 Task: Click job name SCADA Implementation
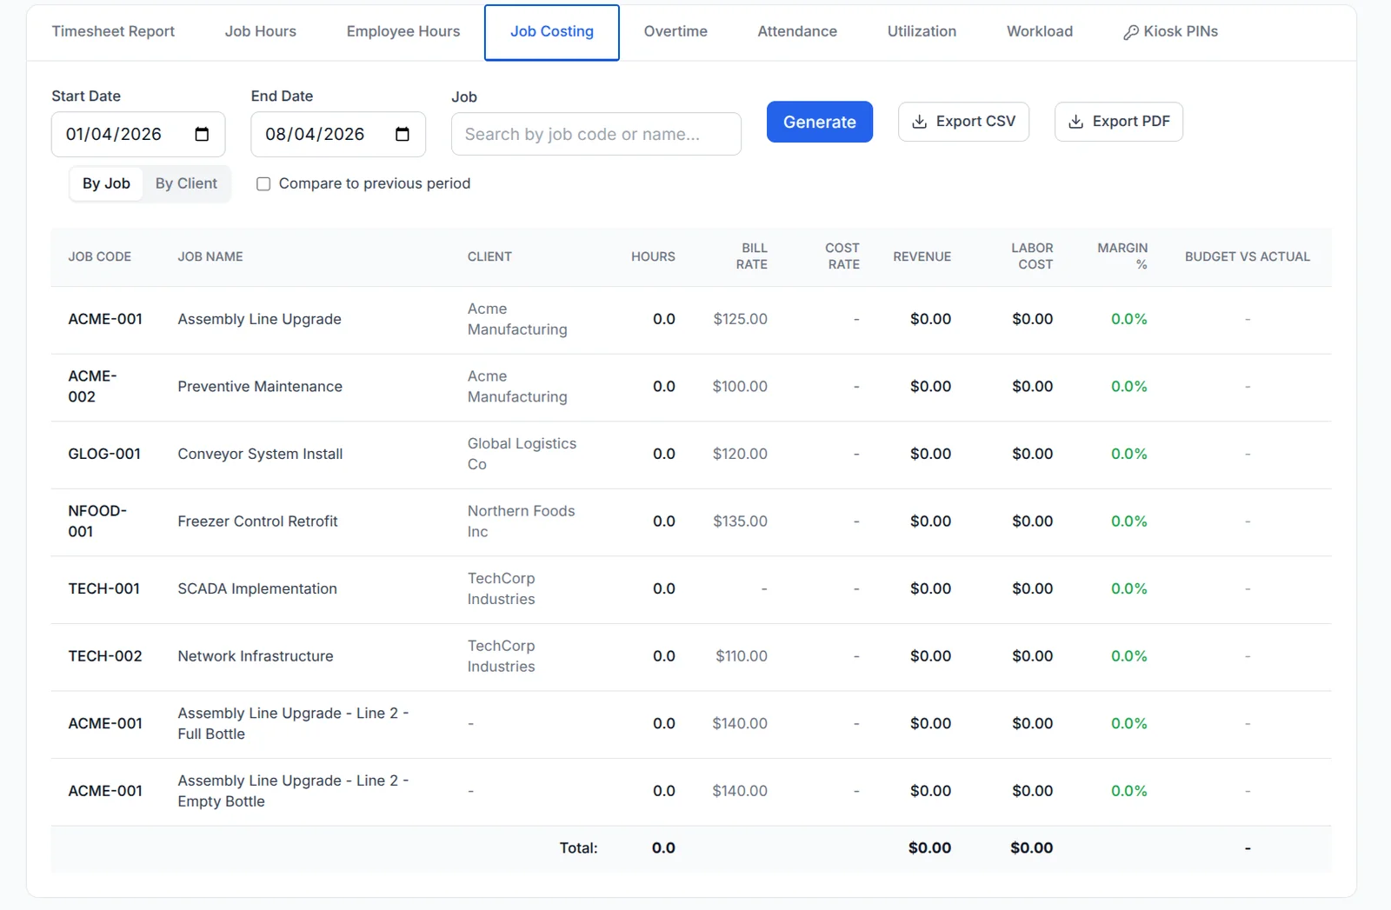pos(257,588)
